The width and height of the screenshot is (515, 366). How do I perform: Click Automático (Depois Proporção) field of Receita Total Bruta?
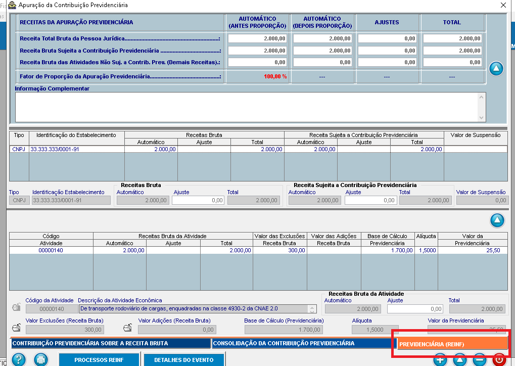tap(322, 38)
